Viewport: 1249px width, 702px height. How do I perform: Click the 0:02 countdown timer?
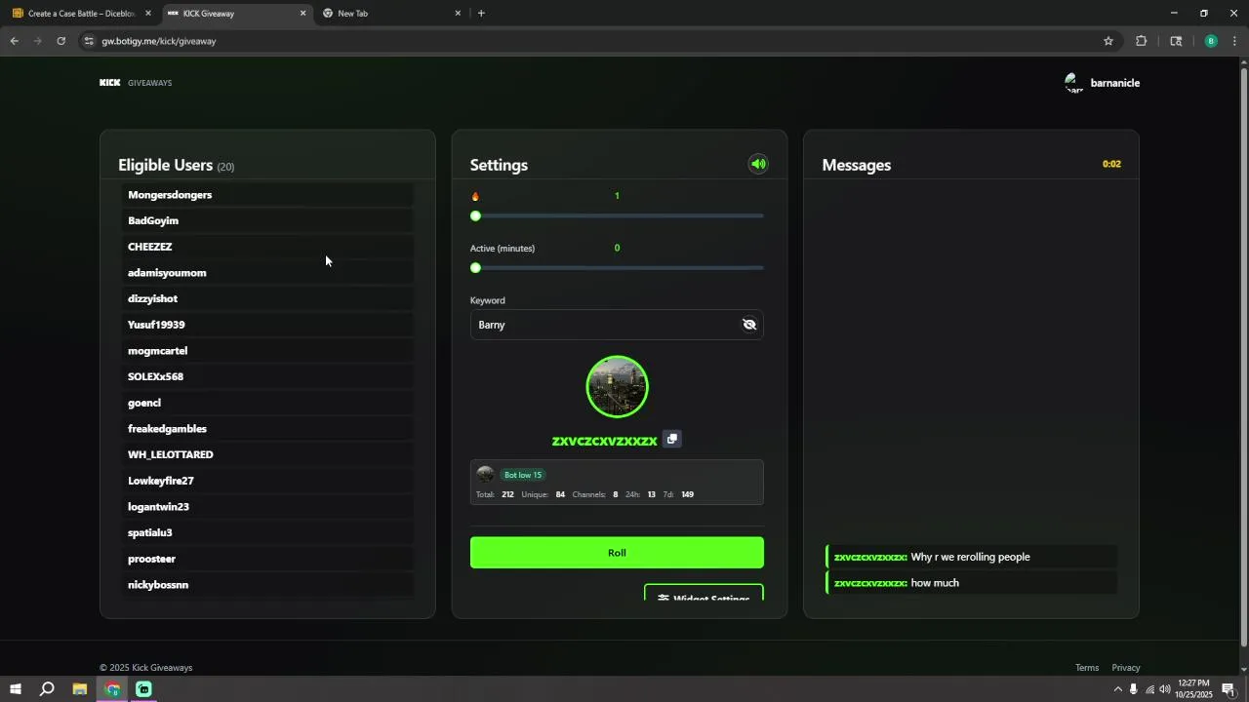[1111, 164]
